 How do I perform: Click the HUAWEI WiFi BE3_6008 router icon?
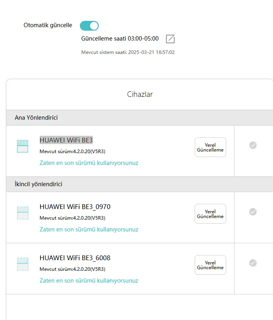(x=23, y=264)
